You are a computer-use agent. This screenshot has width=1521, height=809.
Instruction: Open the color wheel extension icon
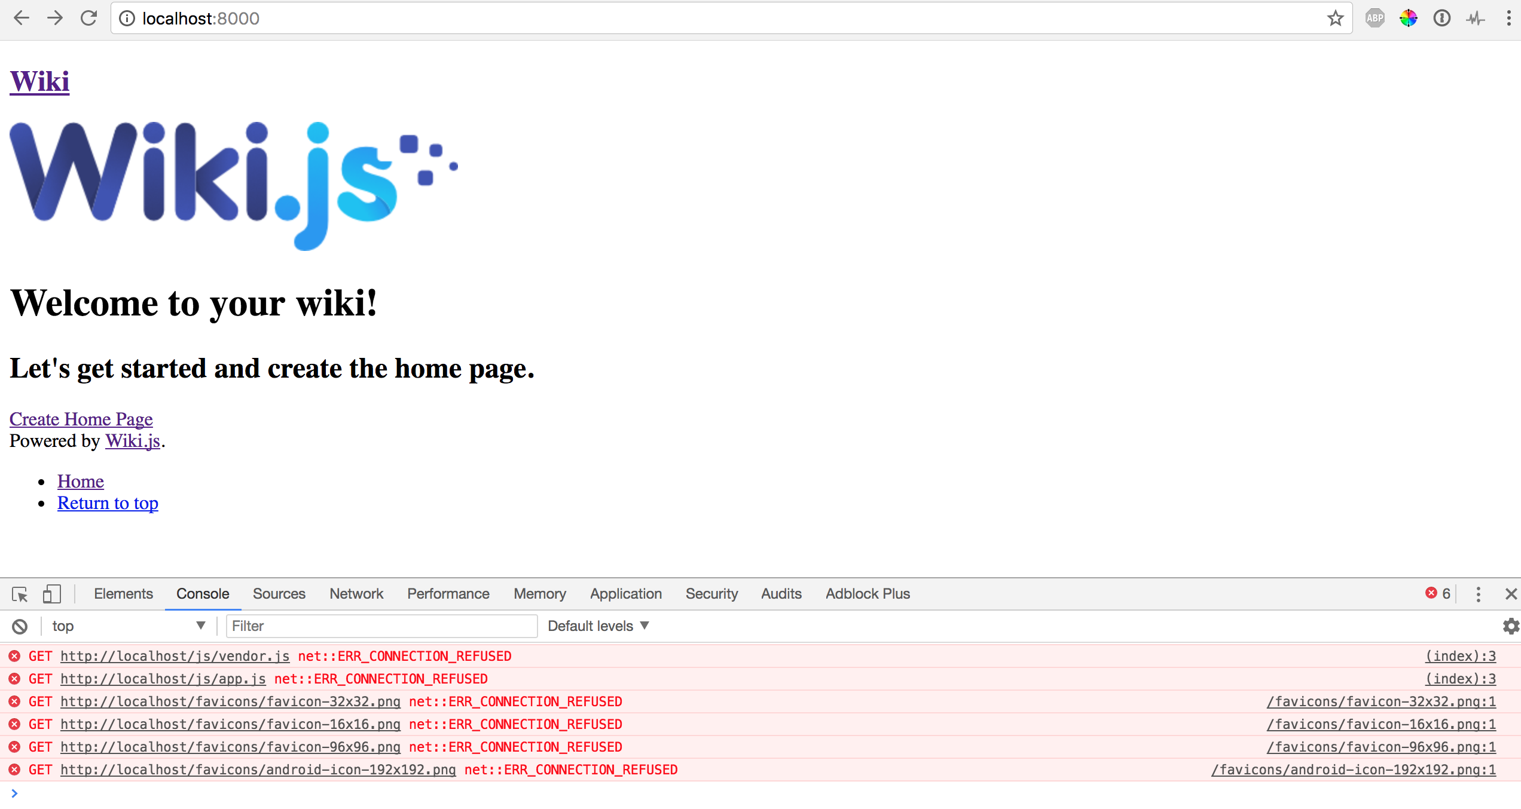pyautogui.click(x=1409, y=19)
